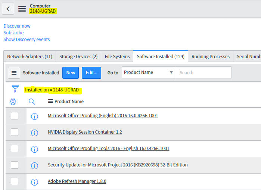Viewport: 261px width, 190px height.
Task: Click the New button
Action: tap(71, 73)
